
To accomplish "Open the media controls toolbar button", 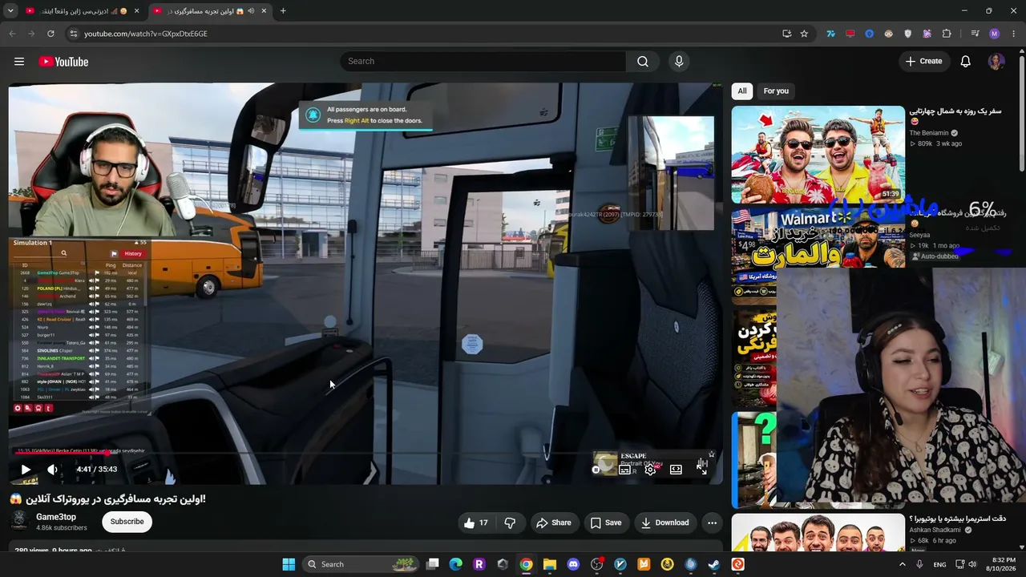I will click(x=975, y=34).
